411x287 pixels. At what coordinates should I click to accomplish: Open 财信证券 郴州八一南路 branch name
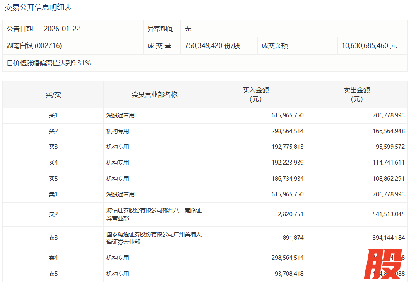coord(154,214)
